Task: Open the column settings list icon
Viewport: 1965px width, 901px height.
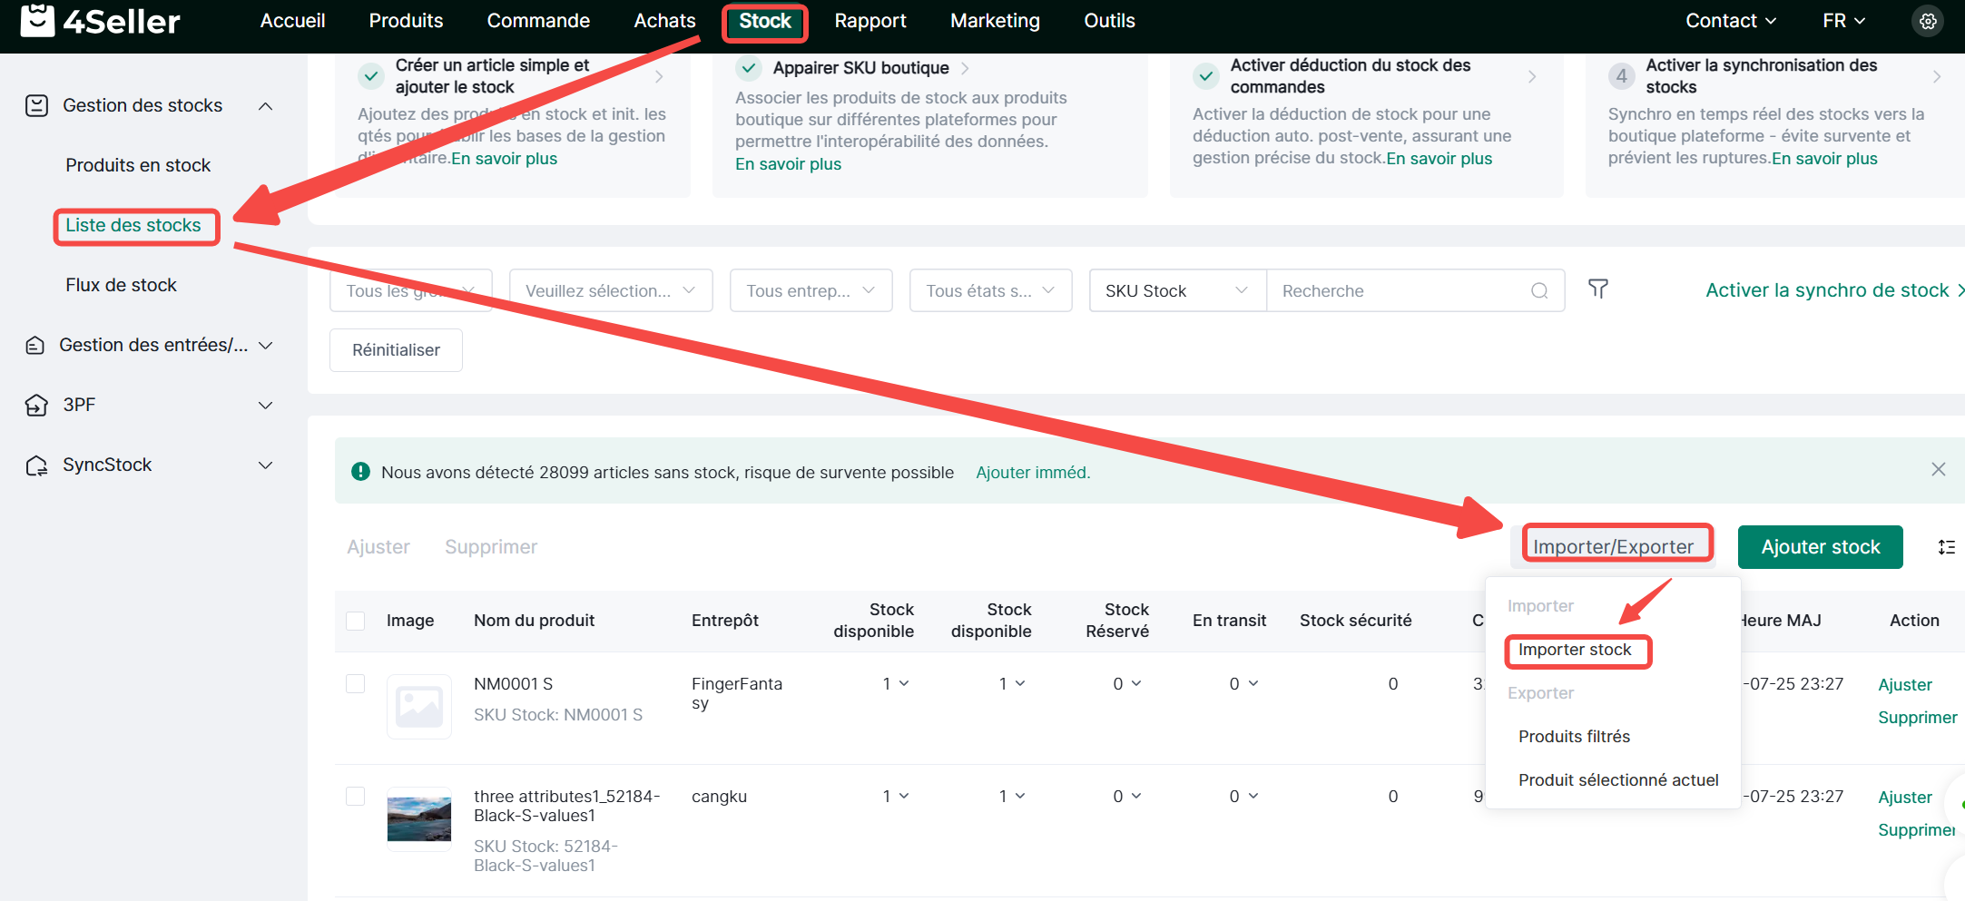Action: click(1946, 547)
